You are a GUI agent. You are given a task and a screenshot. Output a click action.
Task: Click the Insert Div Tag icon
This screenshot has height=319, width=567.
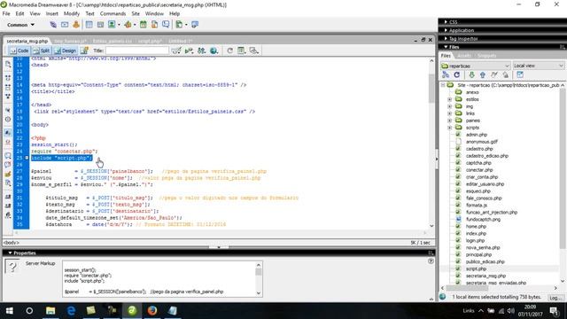click(100, 25)
